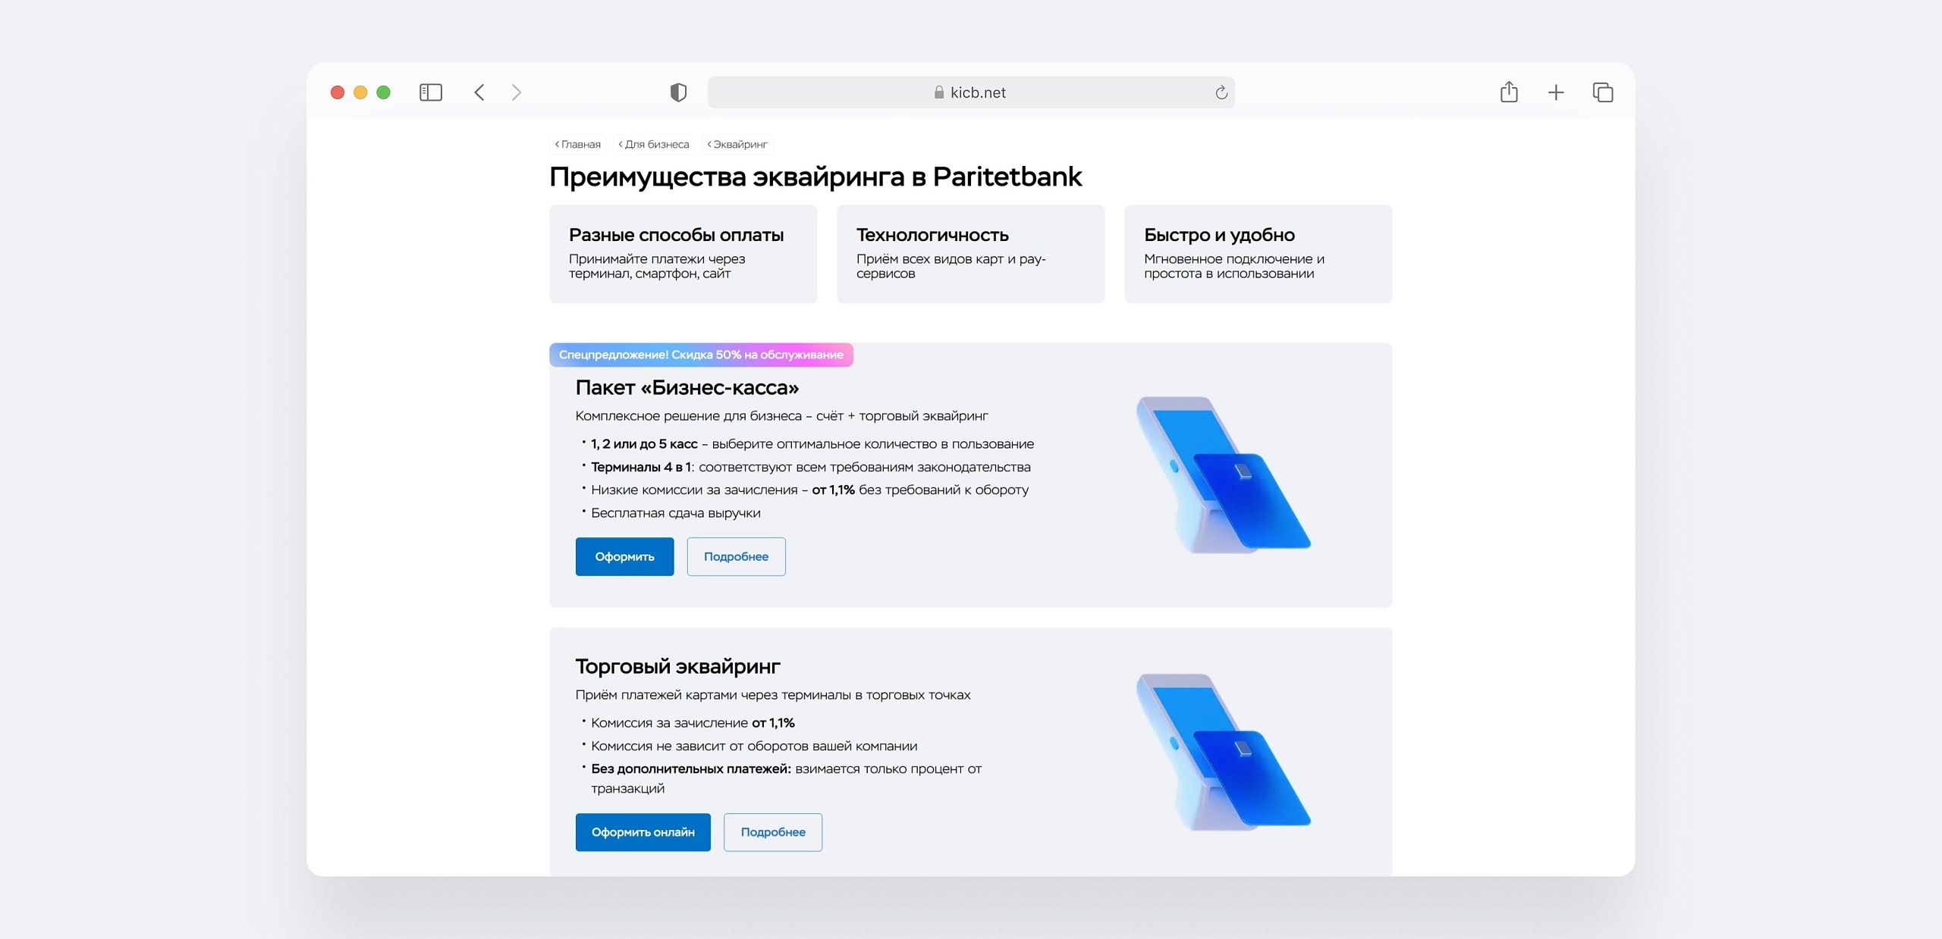Go back using the browser back arrow
This screenshot has height=939, width=1942.
tap(479, 92)
